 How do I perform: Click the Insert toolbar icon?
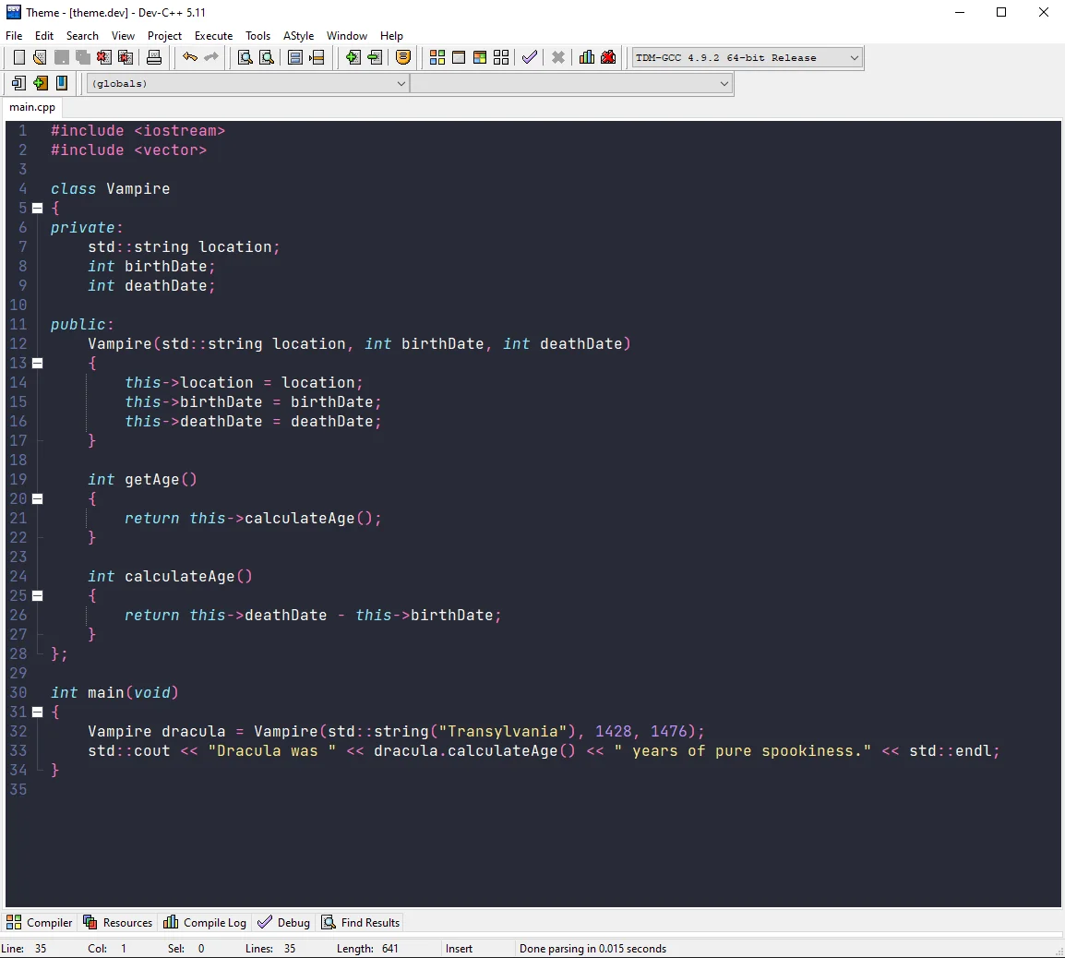pos(18,83)
